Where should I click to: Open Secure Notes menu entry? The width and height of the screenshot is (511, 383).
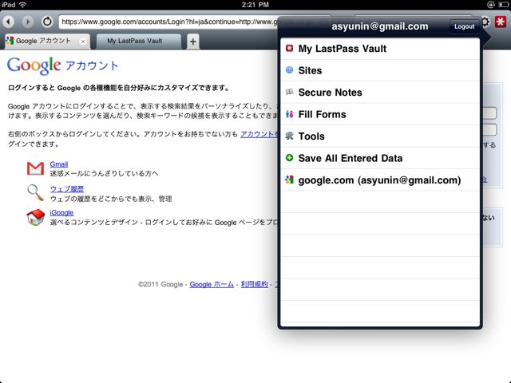coord(380,93)
